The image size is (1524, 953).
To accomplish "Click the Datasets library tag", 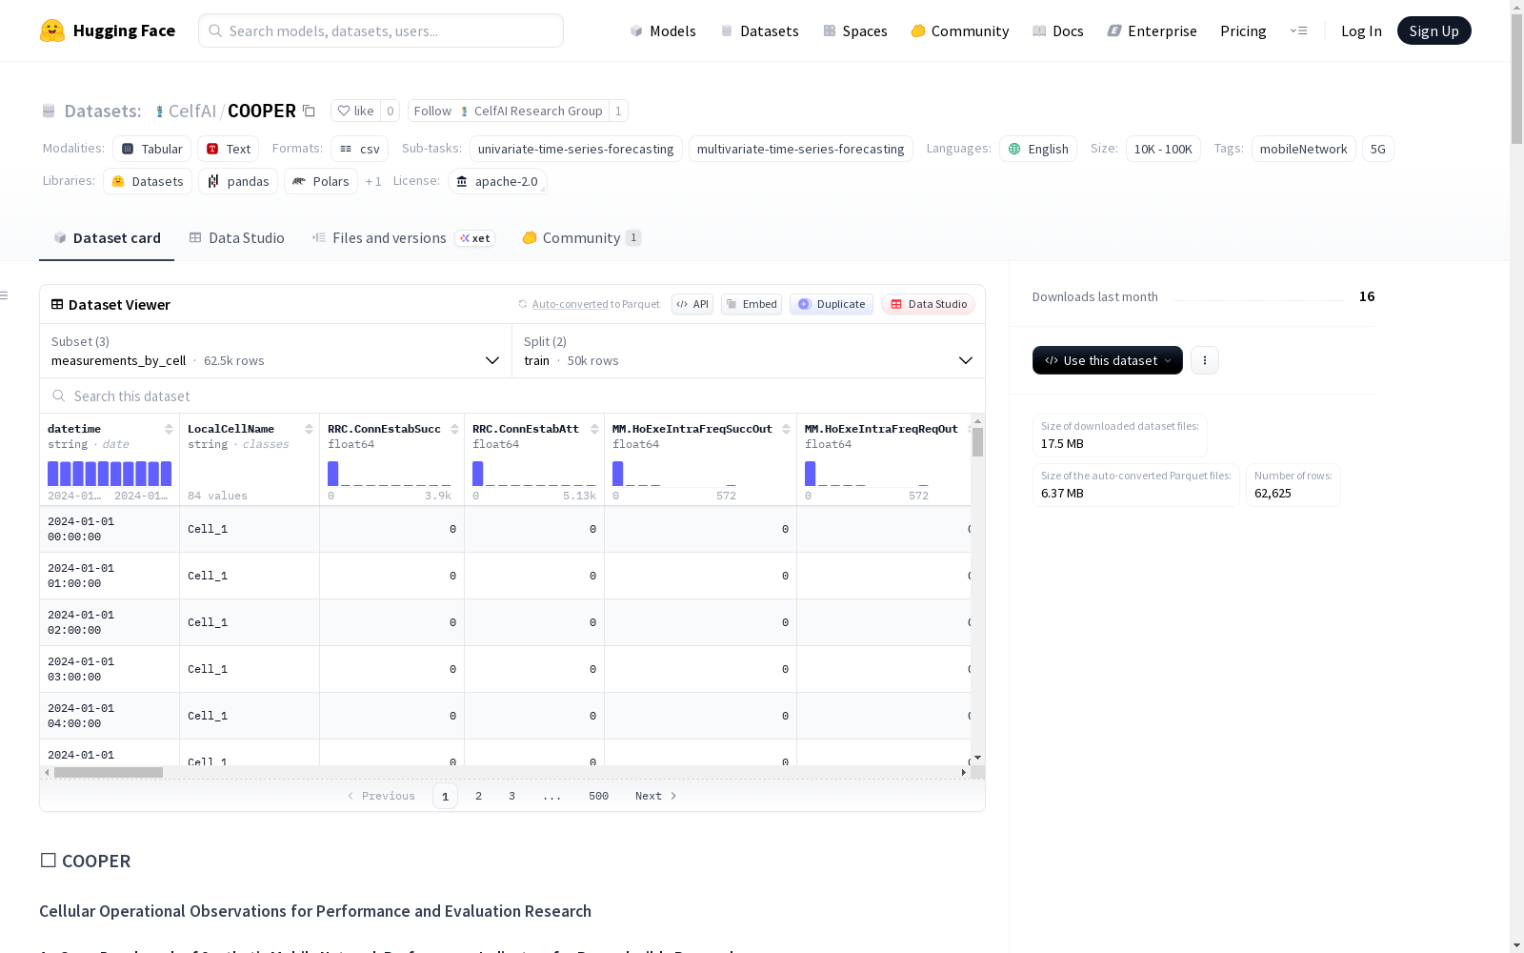I will pyautogui.click(x=148, y=181).
